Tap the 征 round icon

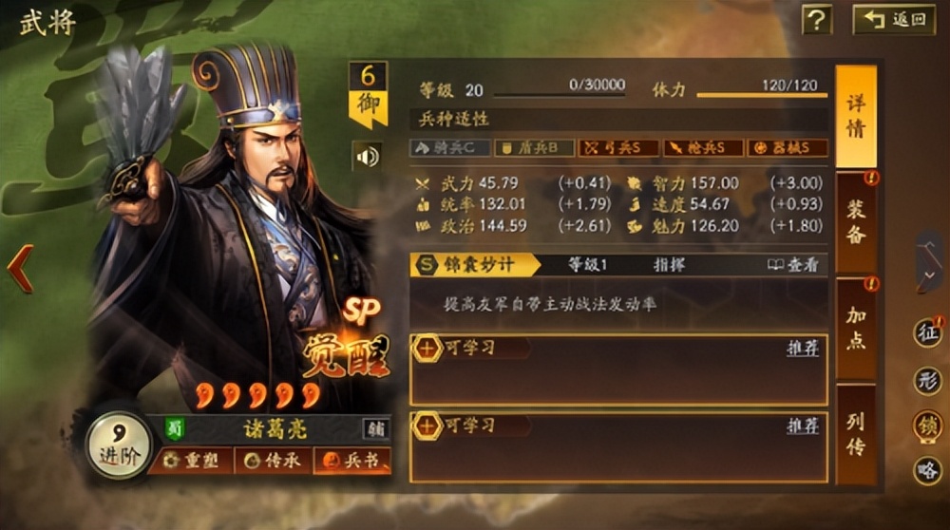[x=927, y=332]
